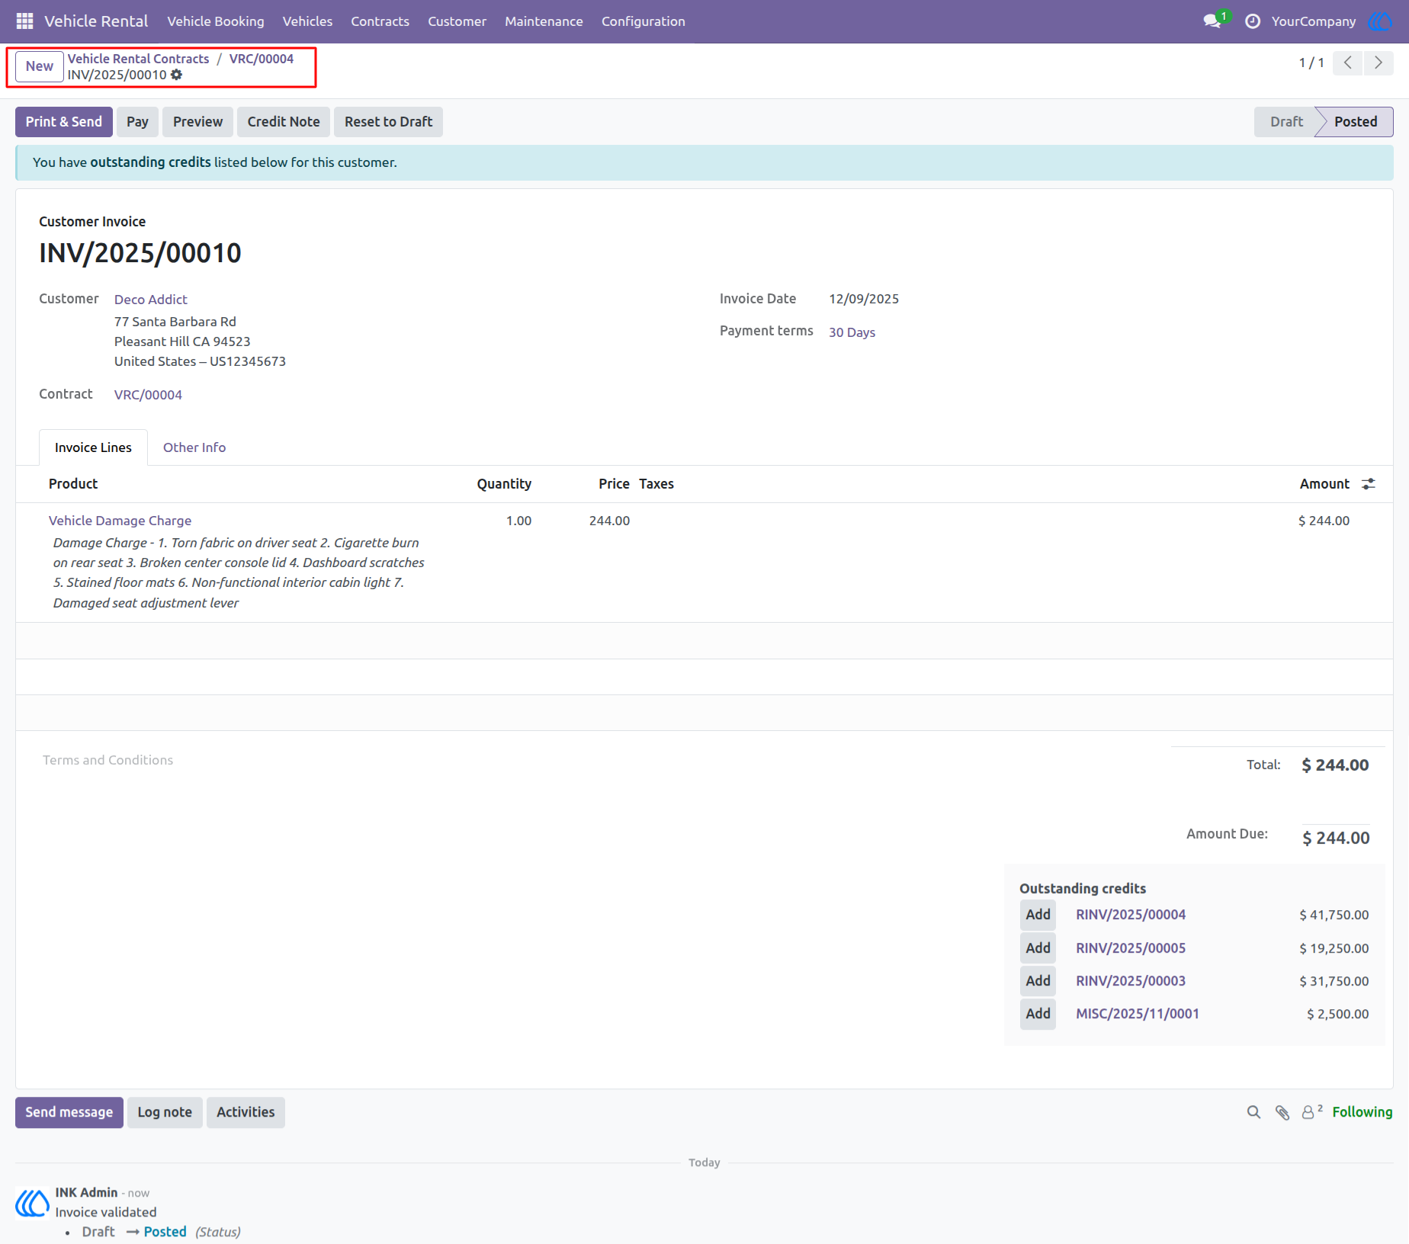Open the Activities button in the chatter
This screenshot has height=1244, width=1409.
(x=246, y=1112)
